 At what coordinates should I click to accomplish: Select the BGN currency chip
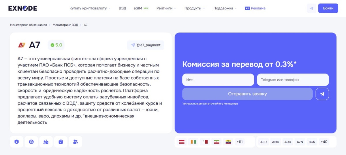pyautogui.click(x=312, y=142)
